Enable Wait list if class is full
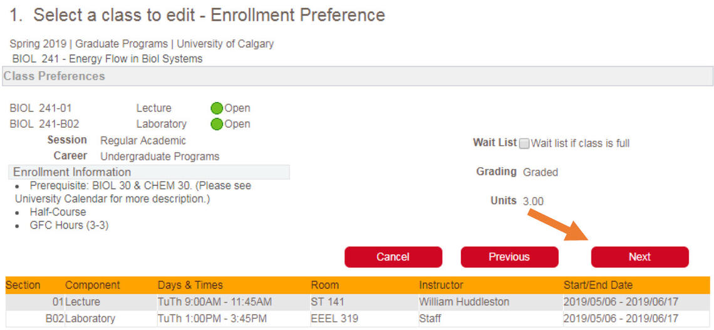Viewport: 714px width, 330px height. 524,144
